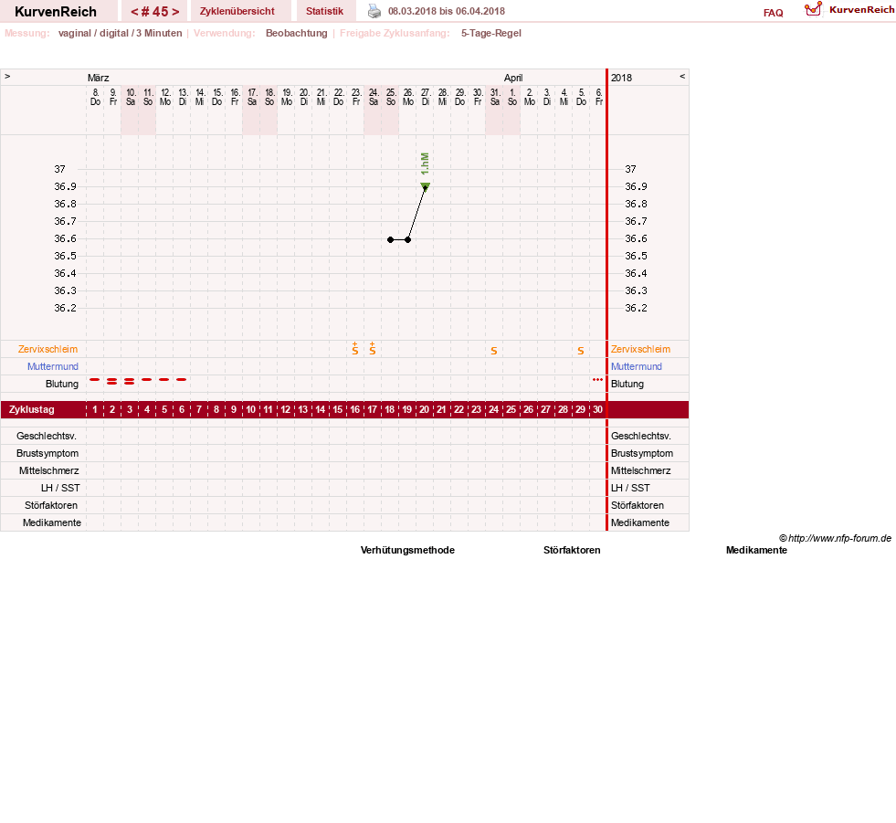Click the green 1.hM triangle marker
This screenshot has height=823, width=896.
tap(425, 185)
